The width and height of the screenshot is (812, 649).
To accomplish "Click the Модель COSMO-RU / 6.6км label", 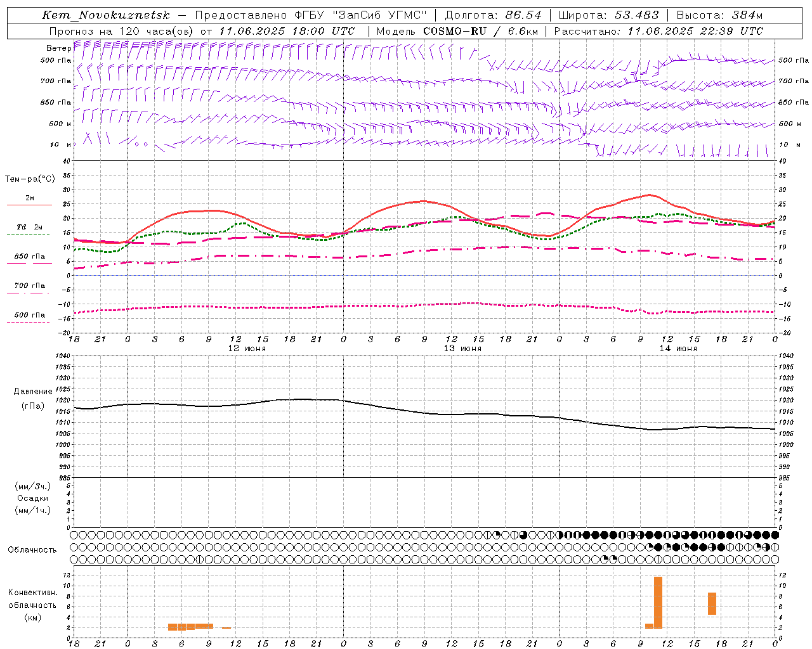I will 457,31.
